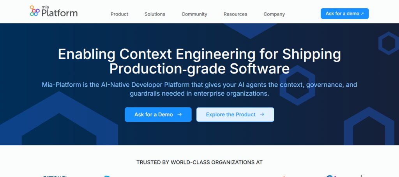Open the Company menu

pyautogui.click(x=274, y=14)
